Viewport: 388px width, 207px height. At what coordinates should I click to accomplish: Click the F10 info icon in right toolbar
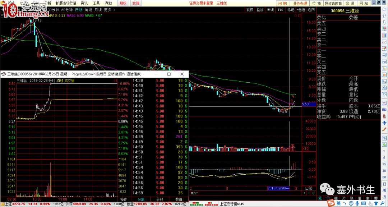click(x=384, y=61)
